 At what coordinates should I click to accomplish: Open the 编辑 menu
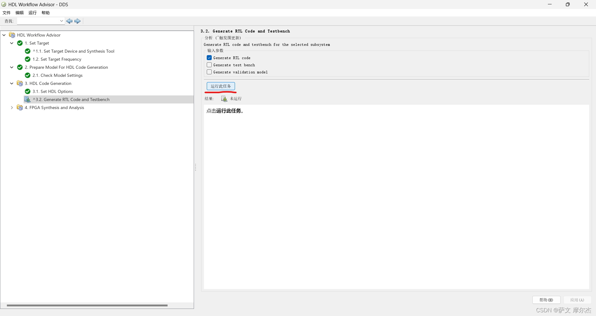pyautogui.click(x=20, y=13)
